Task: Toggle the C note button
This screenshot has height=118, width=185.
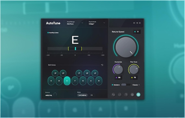Action: (51, 81)
